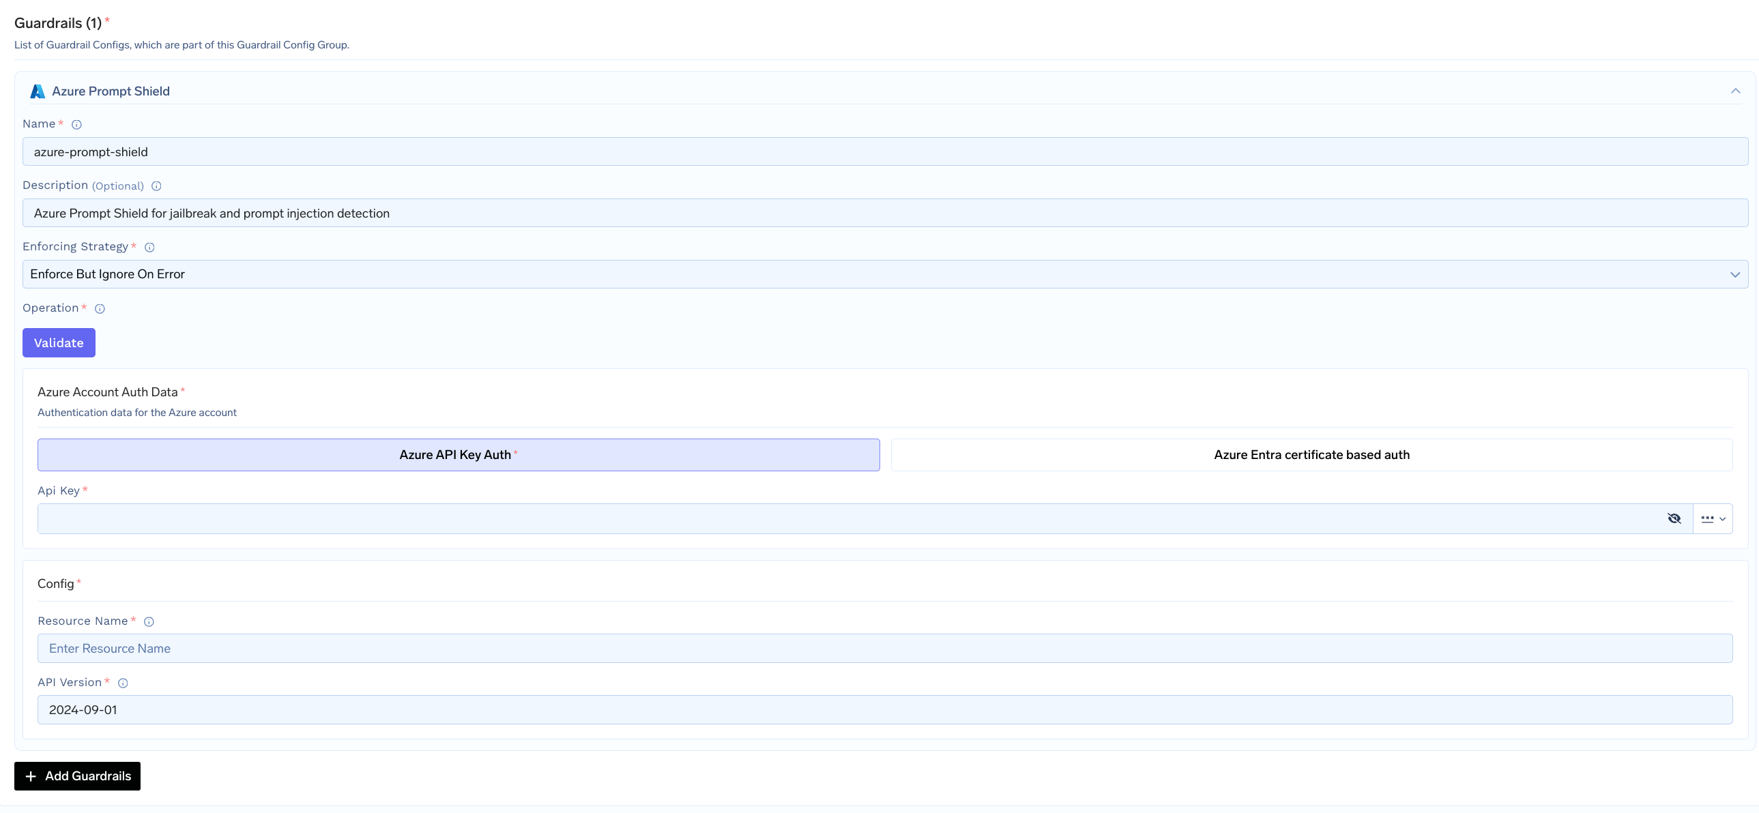Click the plus icon in Add Guardrails
1759x813 pixels.
pyautogui.click(x=31, y=776)
